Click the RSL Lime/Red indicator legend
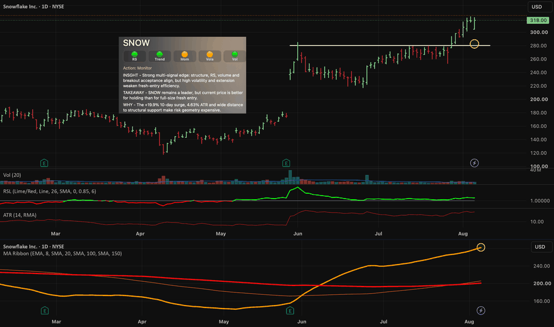554x327 pixels. pos(49,191)
